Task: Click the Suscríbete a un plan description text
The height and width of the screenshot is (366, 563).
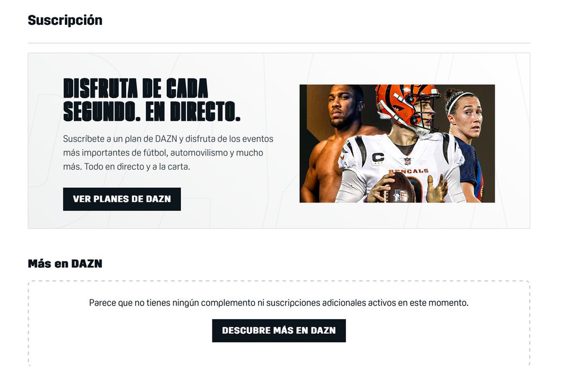Action: (168, 153)
